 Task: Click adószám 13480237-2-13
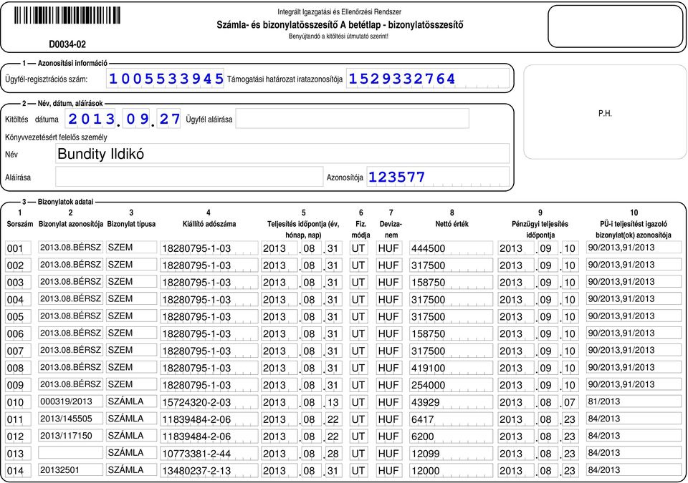tap(209, 470)
